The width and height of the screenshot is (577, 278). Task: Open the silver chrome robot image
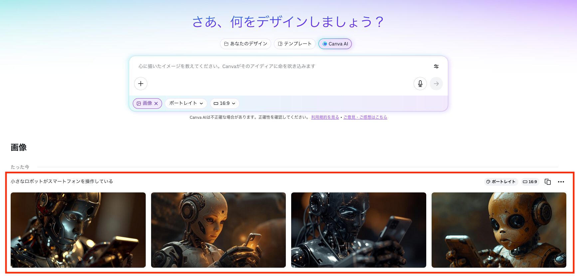click(78, 230)
